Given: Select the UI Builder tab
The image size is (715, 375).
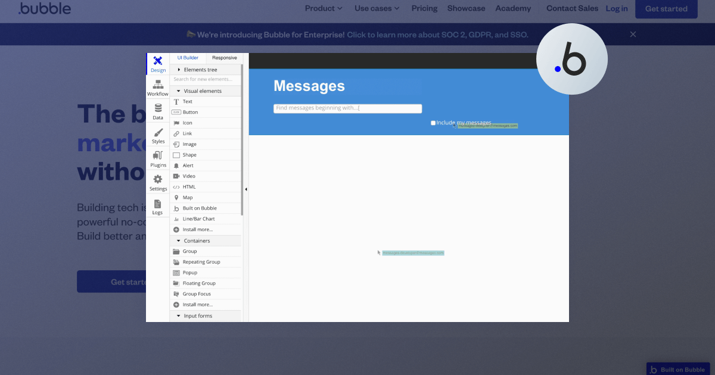Looking at the screenshot, I should point(187,57).
